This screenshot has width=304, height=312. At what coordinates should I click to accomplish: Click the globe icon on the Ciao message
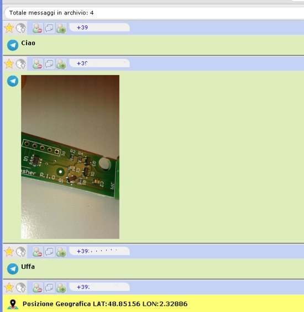pyautogui.click(x=20, y=28)
